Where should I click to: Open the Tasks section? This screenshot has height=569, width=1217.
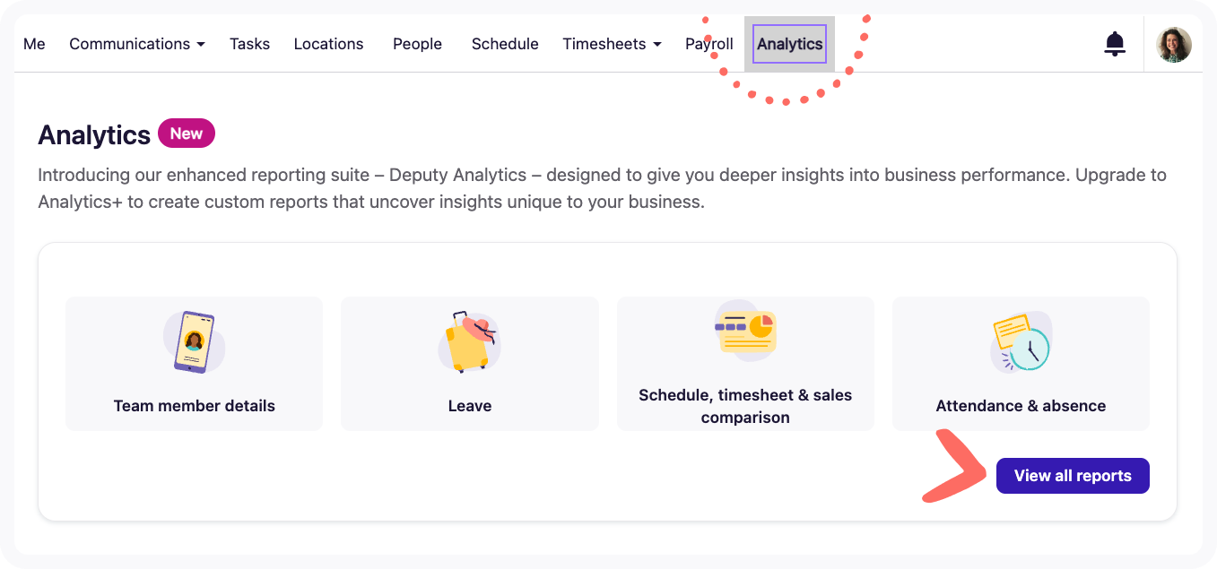tap(249, 44)
